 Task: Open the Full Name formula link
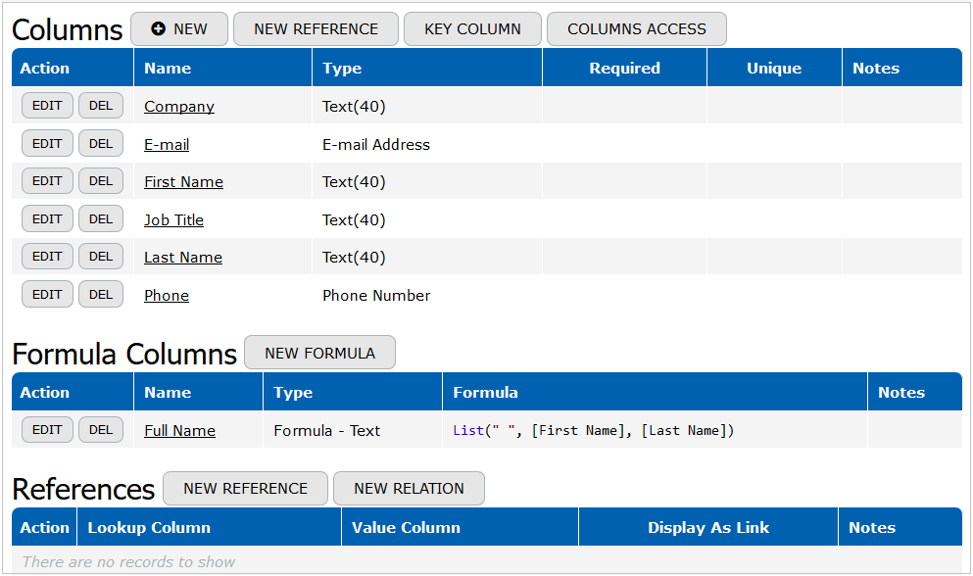(180, 431)
